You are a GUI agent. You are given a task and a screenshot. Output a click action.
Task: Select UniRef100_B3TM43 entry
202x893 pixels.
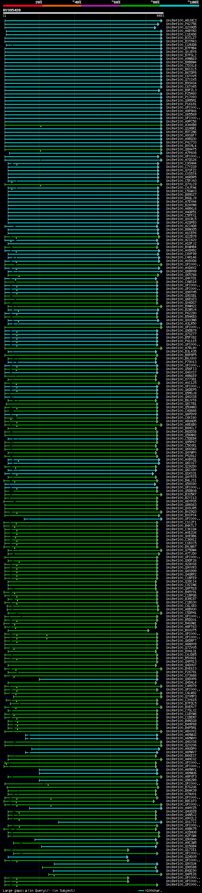[181, 41]
